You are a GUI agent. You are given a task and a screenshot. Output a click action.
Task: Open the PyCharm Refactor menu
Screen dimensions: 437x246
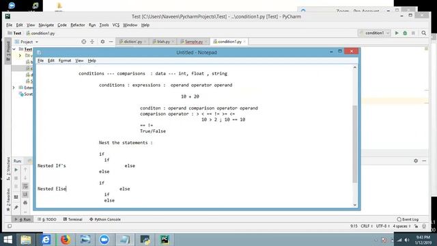[x=77, y=25]
